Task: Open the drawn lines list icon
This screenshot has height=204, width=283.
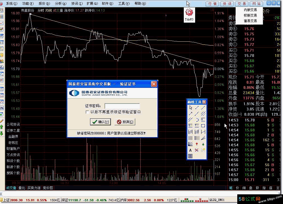Action: point(191,156)
